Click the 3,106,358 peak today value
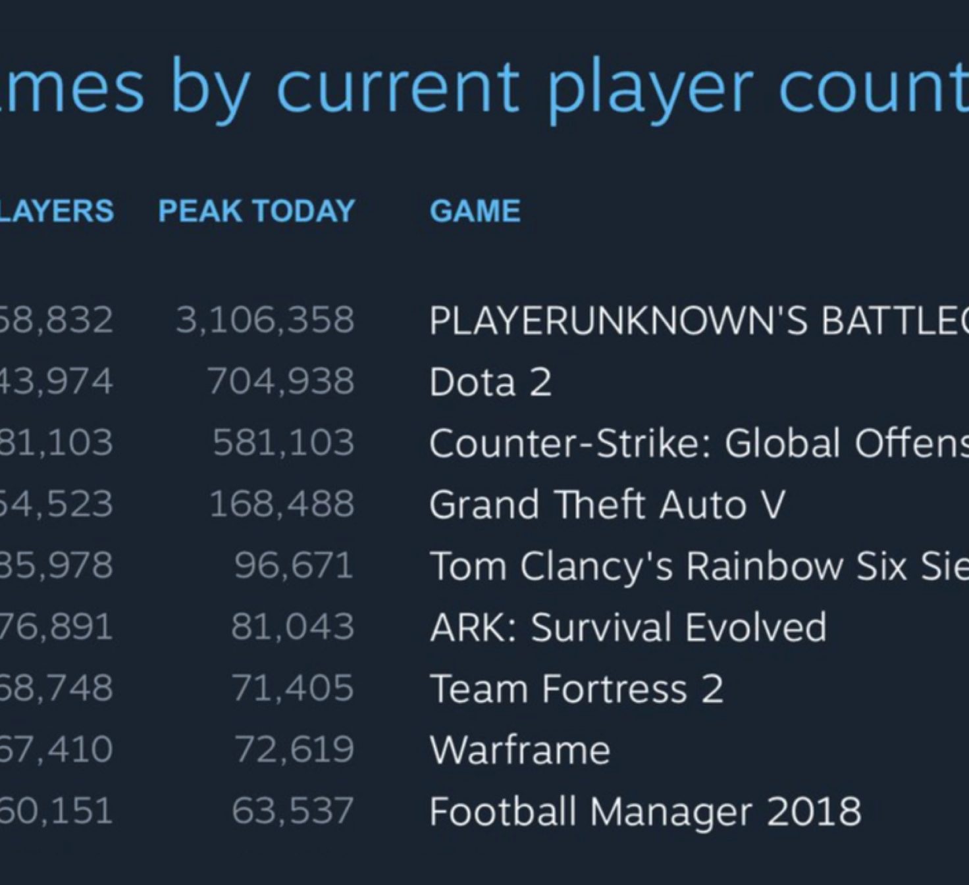Image resolution: width=969 pixels, height=885 pixels. coord(265,320)
